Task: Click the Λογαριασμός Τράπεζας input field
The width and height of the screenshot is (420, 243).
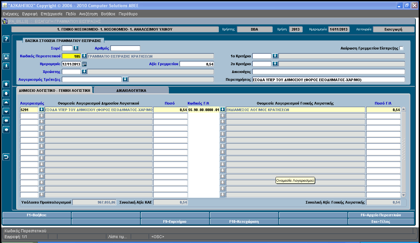Action: coord(92,79)
